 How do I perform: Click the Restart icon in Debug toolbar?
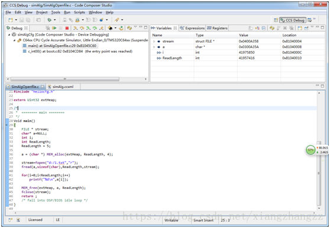coord(121,28)
